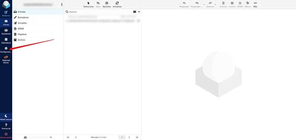Toggle Modo oscuro dark mode
The image size is (296, 140).
coord(6,117)
